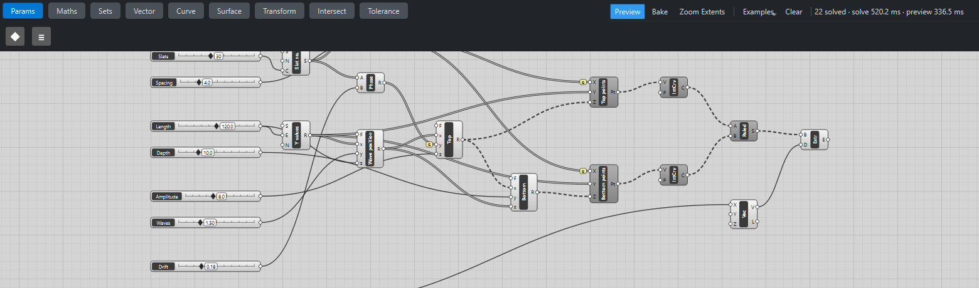Open the Tolerance tab
Screen dimensions: 979x288
click(383, 11)
